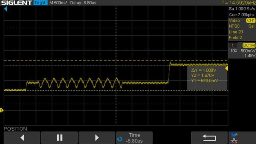Click the Sa 1.00GSa/s sample rate
Image resolution: width=256 pixels, height=144 pixels.
pos(242,9)
